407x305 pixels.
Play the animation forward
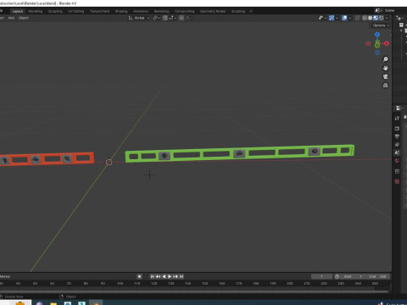pos(170,276)
